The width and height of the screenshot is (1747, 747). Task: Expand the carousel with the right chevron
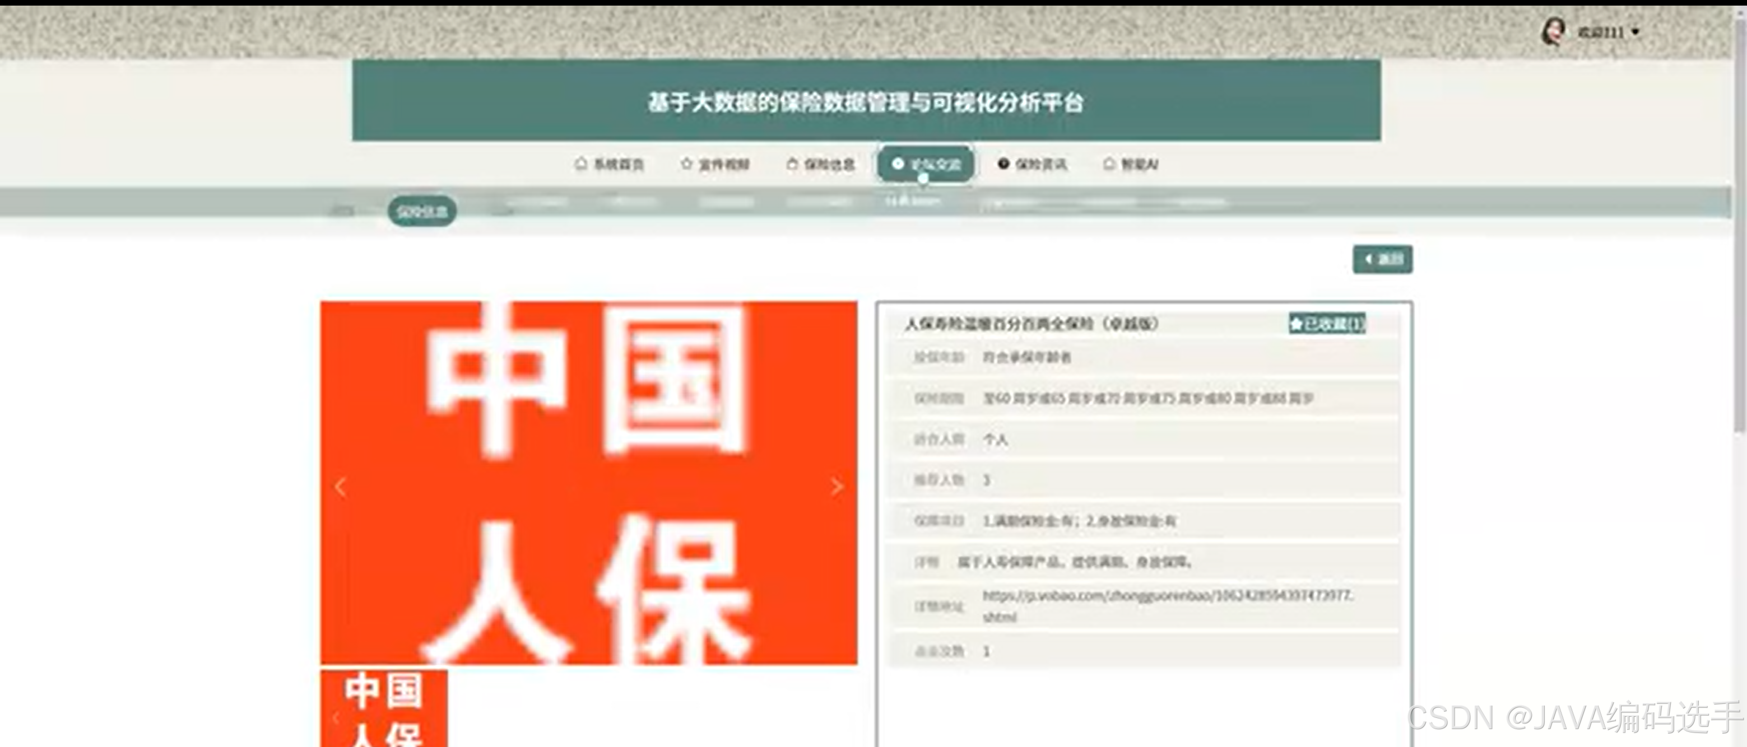(x=838, y=487)
